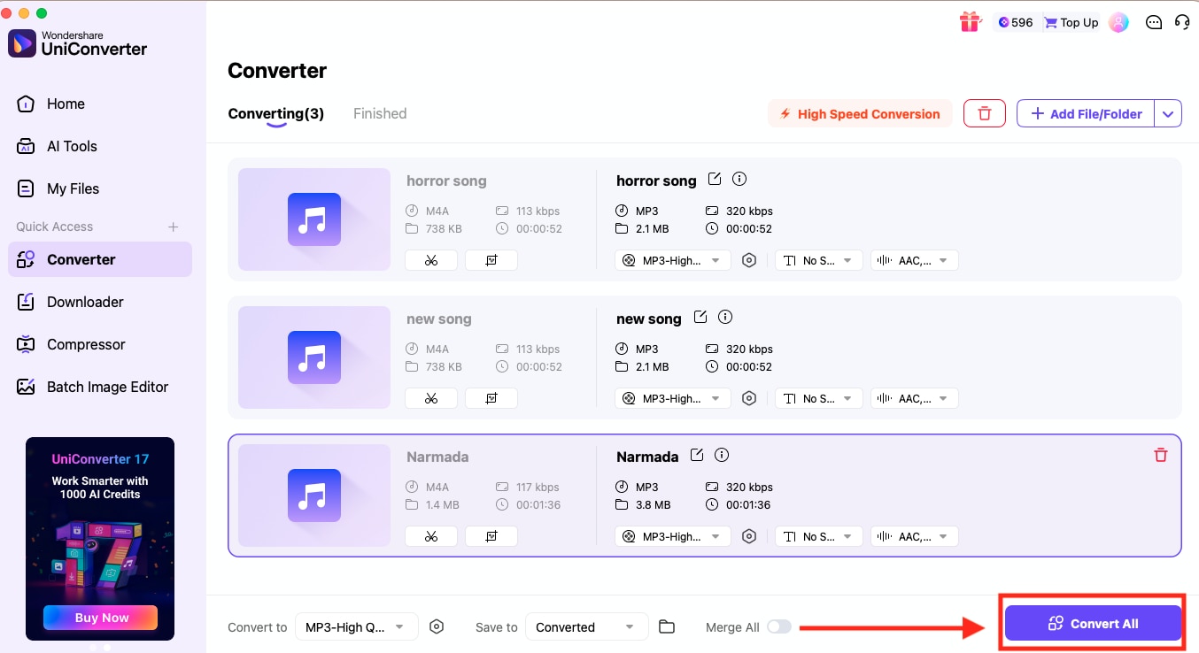Expand the Save to Converted dropdown
Viewport: 1199px width, 653px height.
coord(586,626)
